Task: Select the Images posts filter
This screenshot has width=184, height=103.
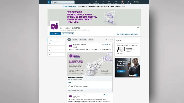Action: tap(75, 40)
